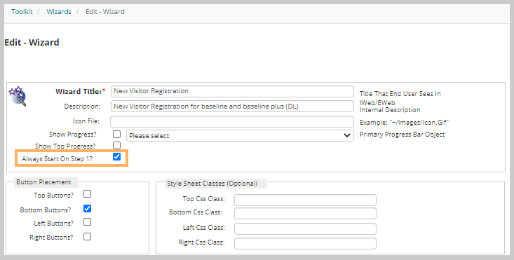Check the Right Buttons option
Image resolution: width=514 pixels, height=260 pixels.
click(87, 237)
